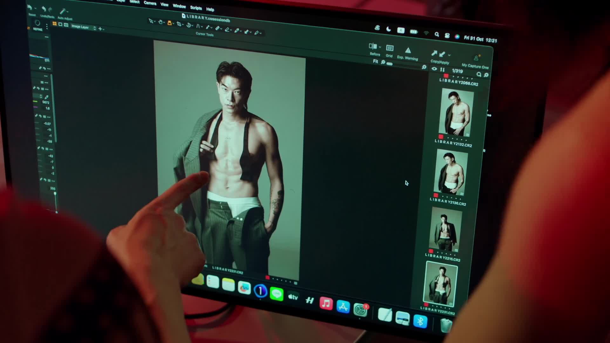Open the Scripts menu
This screenshot has height=343, width=610.
(196, 8)
